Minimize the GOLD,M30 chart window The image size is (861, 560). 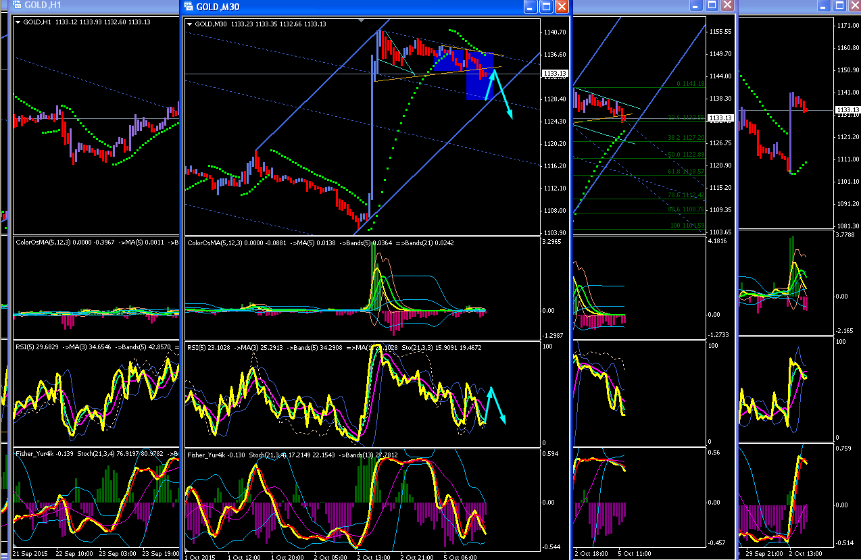click(530, 7)
